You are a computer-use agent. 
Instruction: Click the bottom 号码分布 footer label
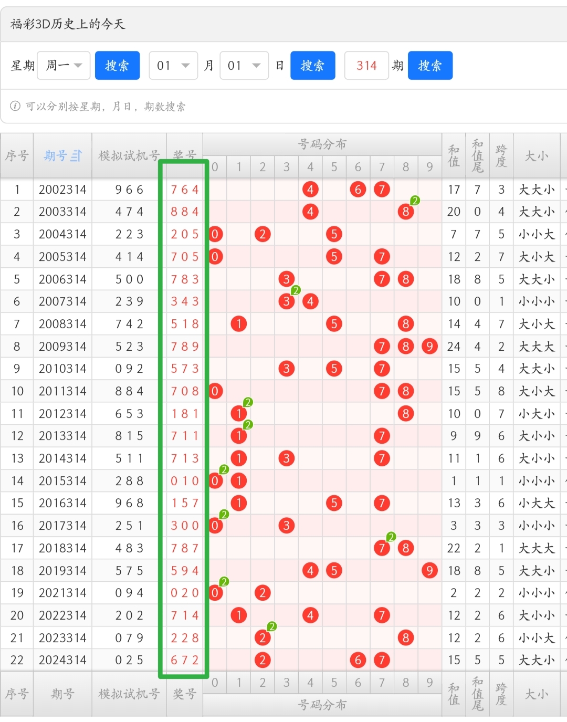322,705
